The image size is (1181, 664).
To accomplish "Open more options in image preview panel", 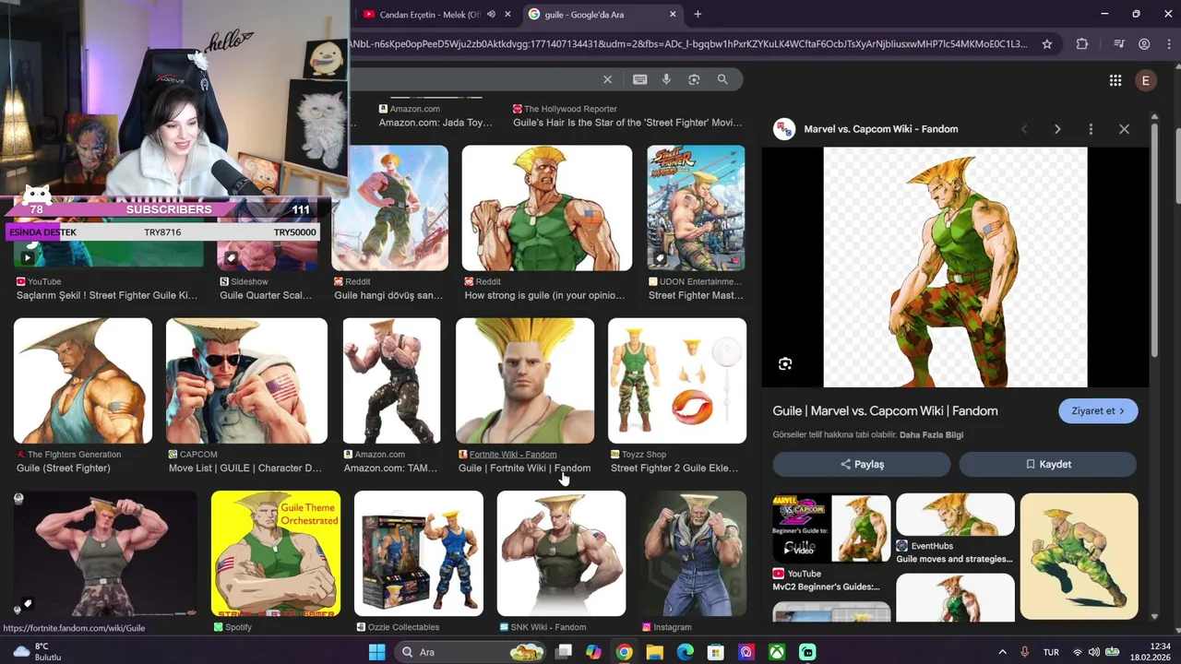I will [1091, 129].
